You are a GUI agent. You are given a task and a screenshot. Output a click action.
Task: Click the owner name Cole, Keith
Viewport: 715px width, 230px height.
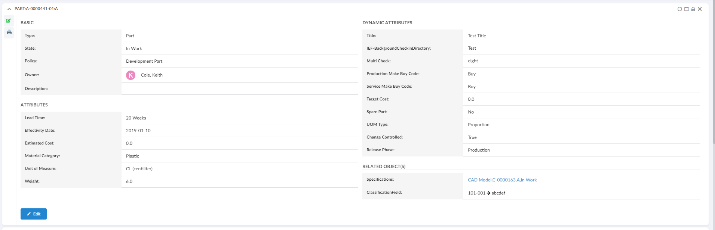pos(151,75)
